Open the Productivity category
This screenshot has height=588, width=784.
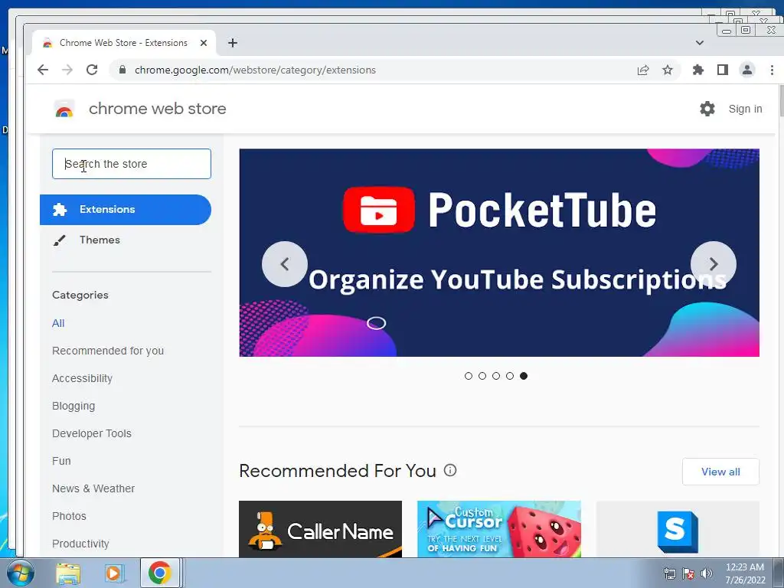(x=80, y=544)
